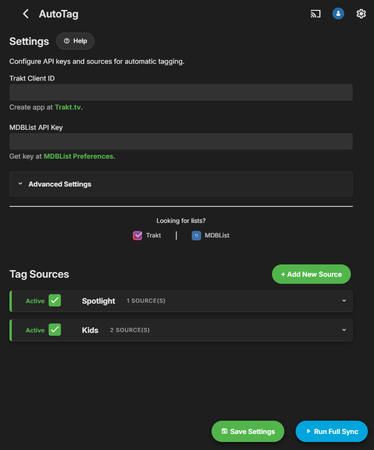
Task: Open the cast to device icon
Action: [315, 14]
